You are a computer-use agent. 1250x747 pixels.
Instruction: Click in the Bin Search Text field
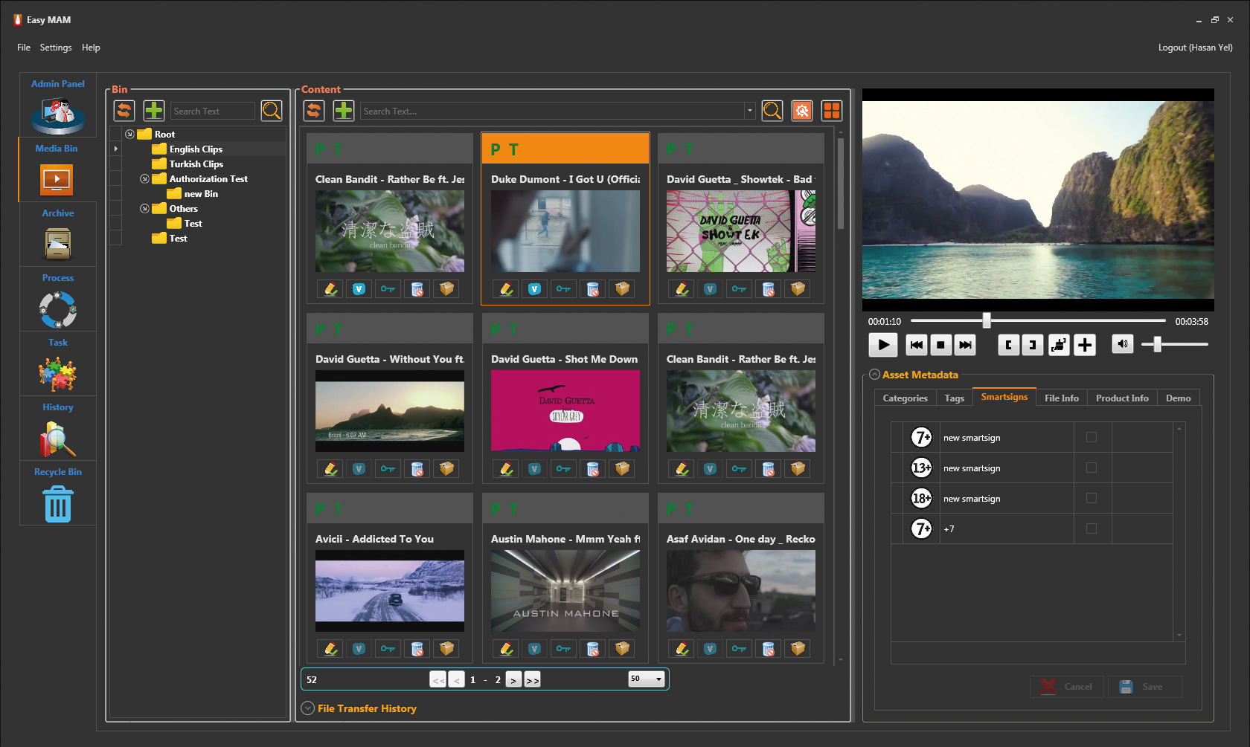point(213,111)
